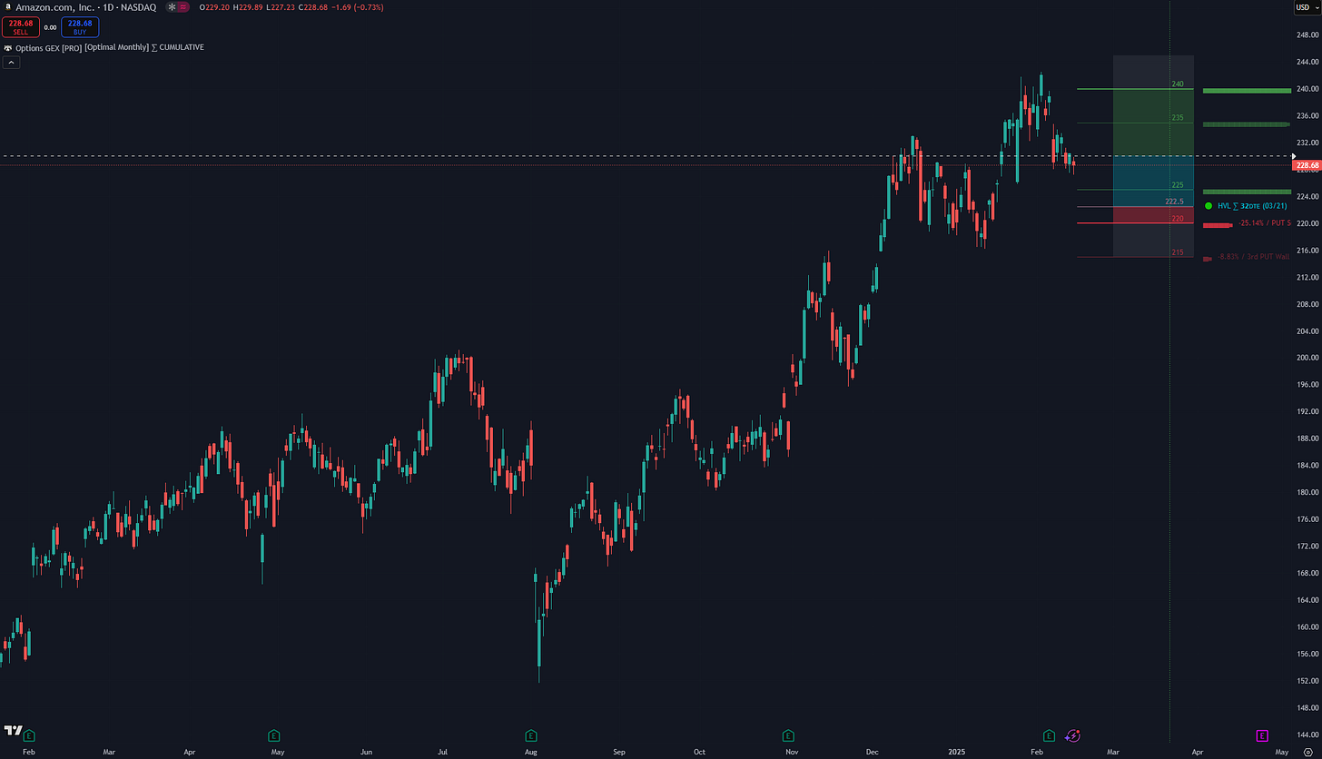Click the 215 level label
The image size is (1322, 759).
click(x=1177, y=251)
